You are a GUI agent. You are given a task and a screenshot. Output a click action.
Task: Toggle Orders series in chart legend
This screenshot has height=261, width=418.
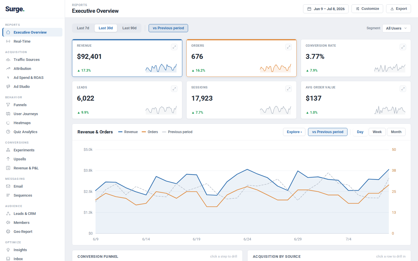pos(150,132)
